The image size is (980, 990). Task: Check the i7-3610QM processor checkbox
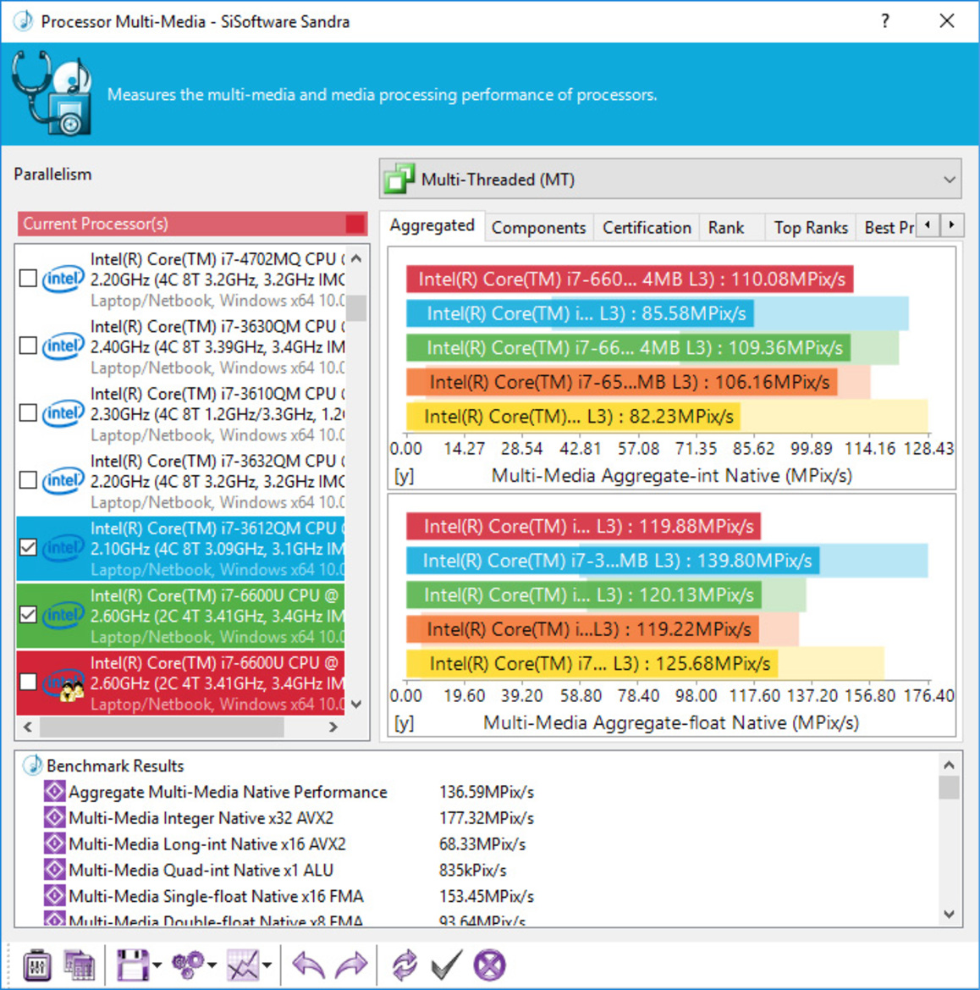28,413
